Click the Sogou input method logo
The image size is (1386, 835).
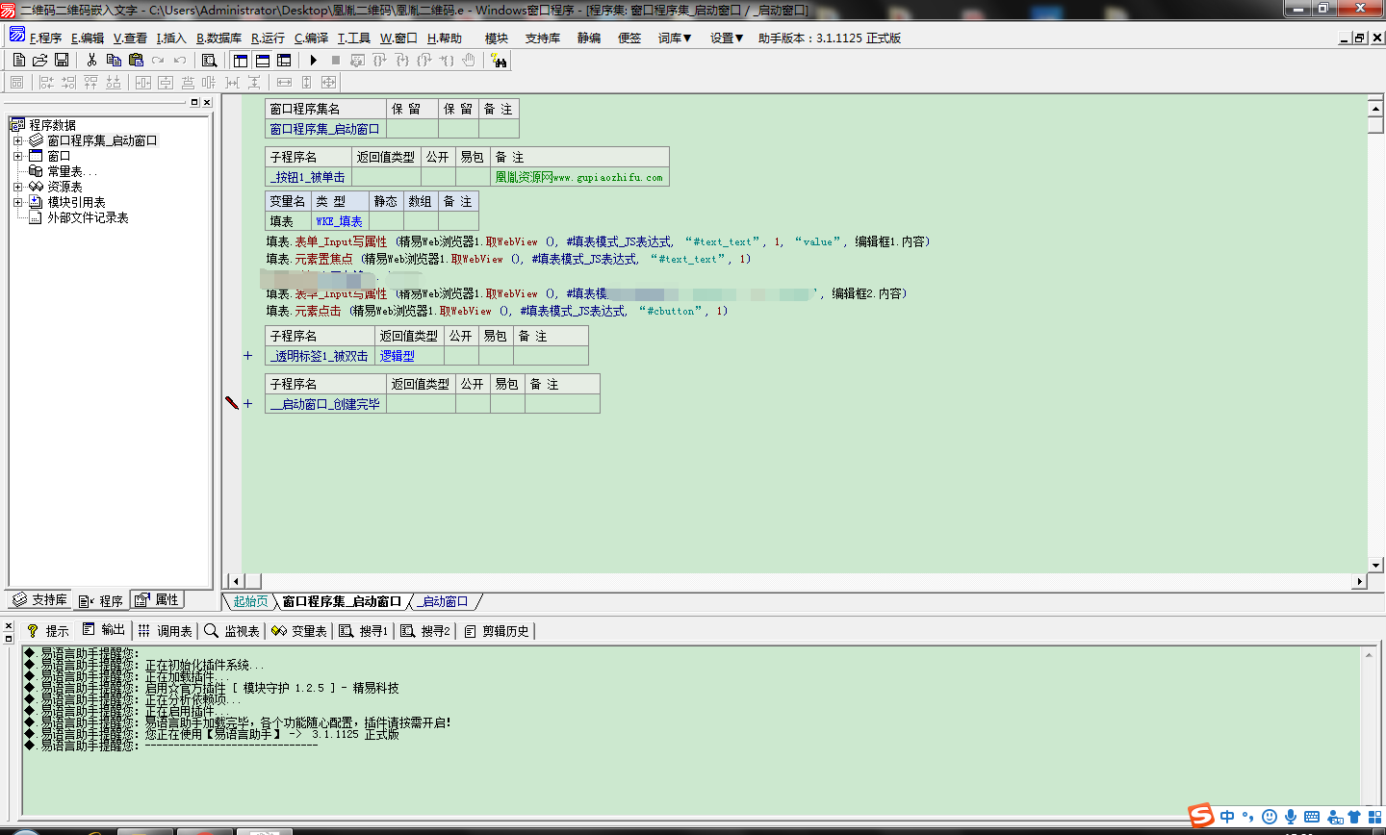pos(1201,816)
